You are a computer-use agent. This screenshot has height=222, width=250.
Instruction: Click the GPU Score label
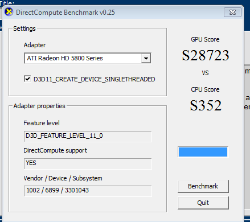[205, 39]
